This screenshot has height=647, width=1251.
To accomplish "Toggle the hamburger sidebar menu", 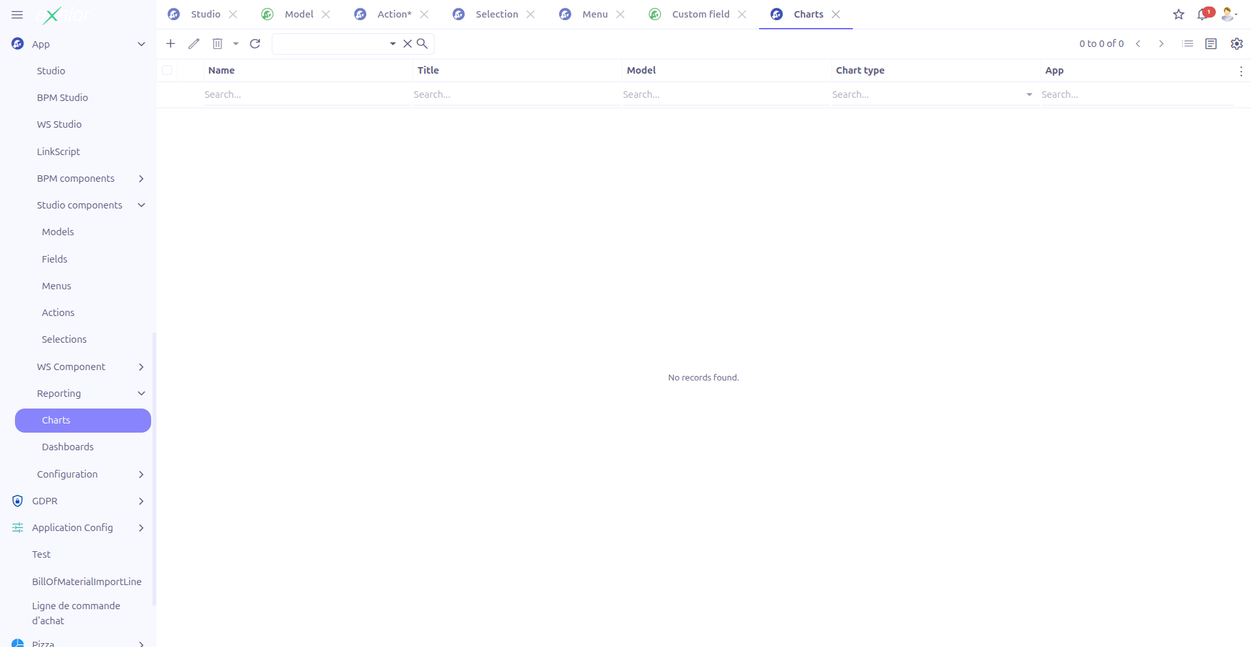I will point(18,14).
